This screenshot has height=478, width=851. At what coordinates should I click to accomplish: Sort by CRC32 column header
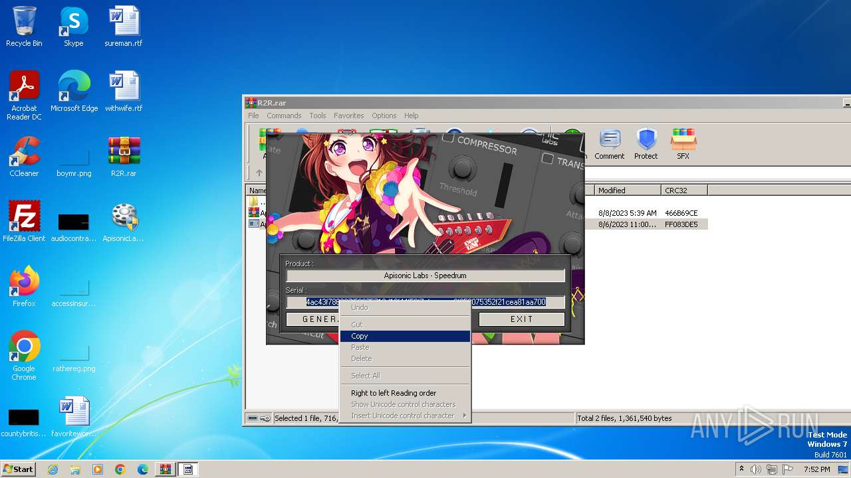click(684, 191)
